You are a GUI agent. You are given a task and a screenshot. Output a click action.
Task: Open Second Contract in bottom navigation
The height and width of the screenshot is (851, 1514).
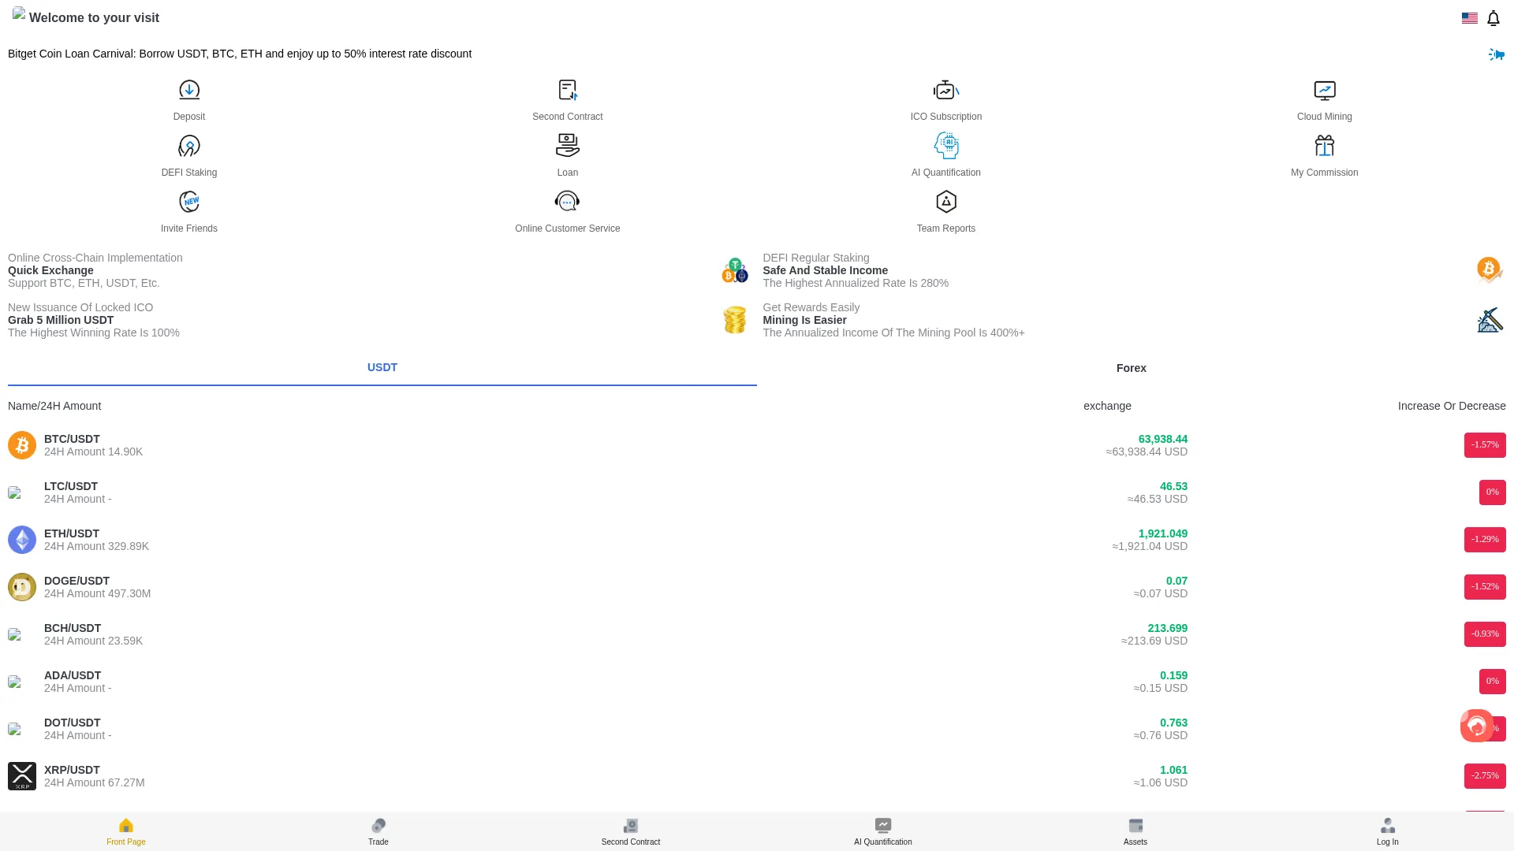[631, 831]
